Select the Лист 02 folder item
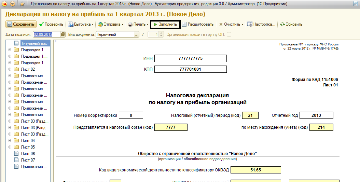Screen dimensions: 360x182 point(28,69)
